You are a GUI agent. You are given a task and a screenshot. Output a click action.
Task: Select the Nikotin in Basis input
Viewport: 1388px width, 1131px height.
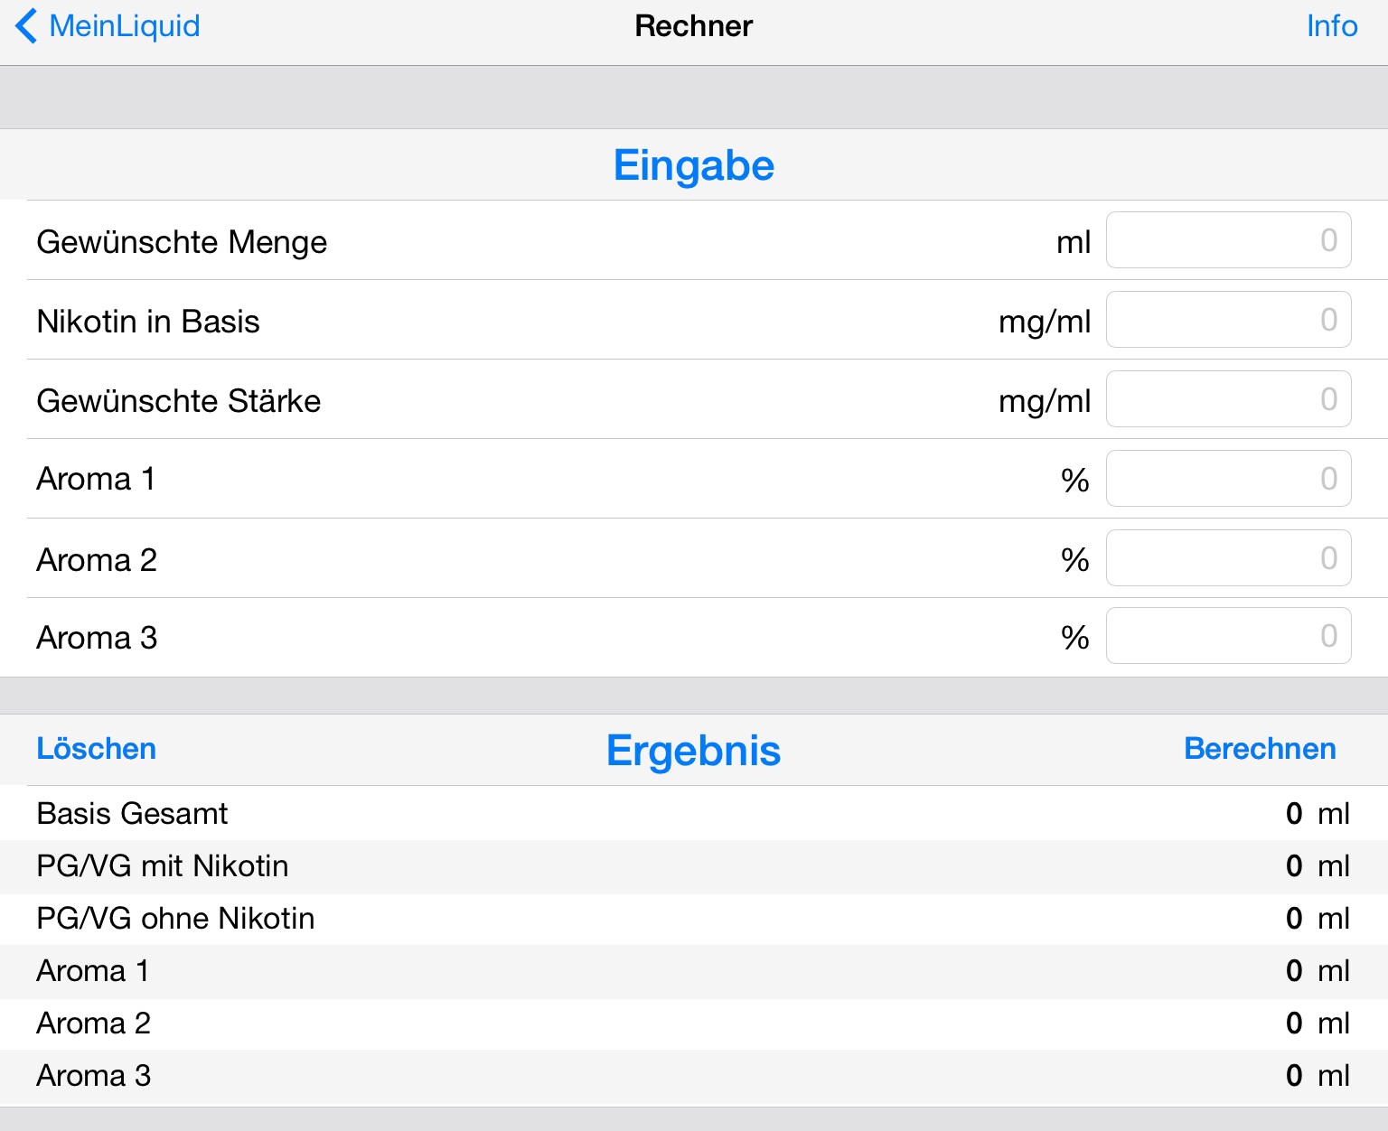(x=1228, y=320)
